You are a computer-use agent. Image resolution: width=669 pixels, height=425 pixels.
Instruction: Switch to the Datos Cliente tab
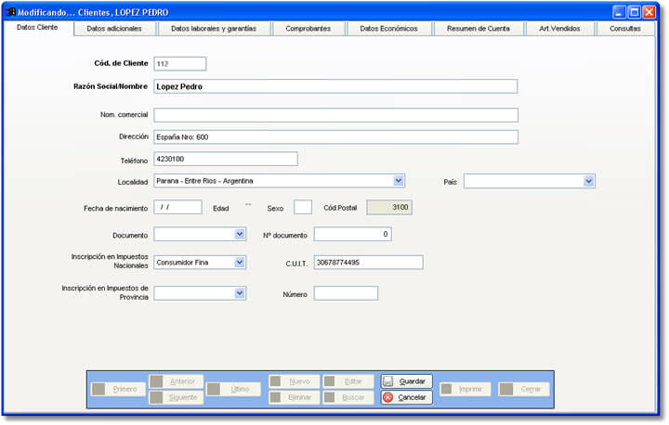(x=37, y=28)
